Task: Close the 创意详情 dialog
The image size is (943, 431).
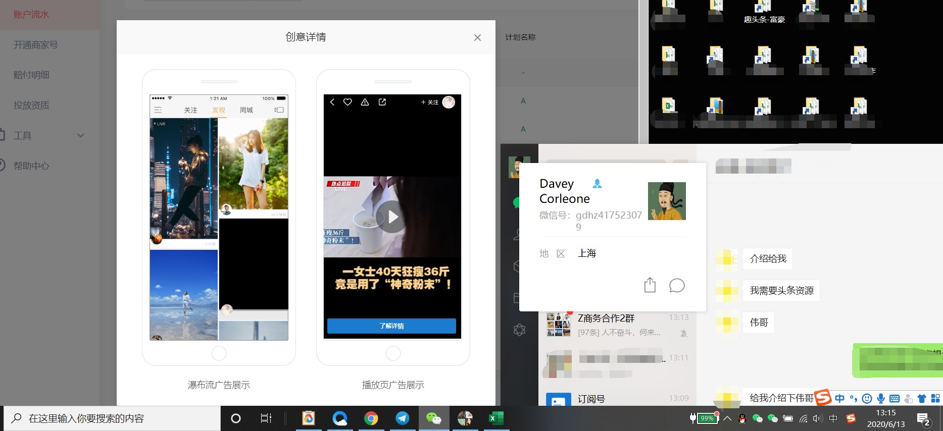Action: 477,37
